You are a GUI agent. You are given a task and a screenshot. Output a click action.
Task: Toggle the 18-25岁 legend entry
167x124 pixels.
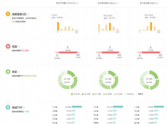75,94
